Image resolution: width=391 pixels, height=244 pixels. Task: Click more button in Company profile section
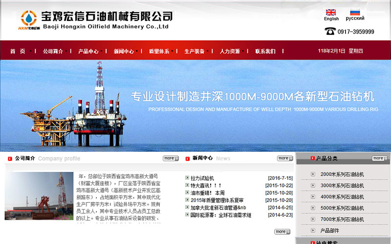(171, 158)
